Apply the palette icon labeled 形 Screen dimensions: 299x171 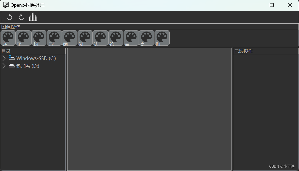(x=54, y=38)
